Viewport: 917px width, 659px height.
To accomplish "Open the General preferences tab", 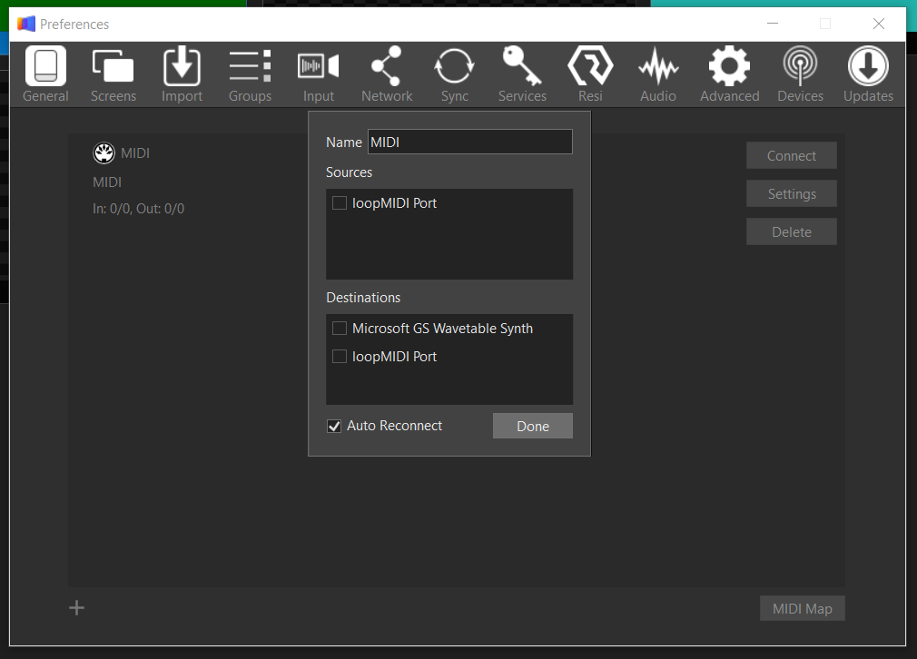I will click(45, 74).
